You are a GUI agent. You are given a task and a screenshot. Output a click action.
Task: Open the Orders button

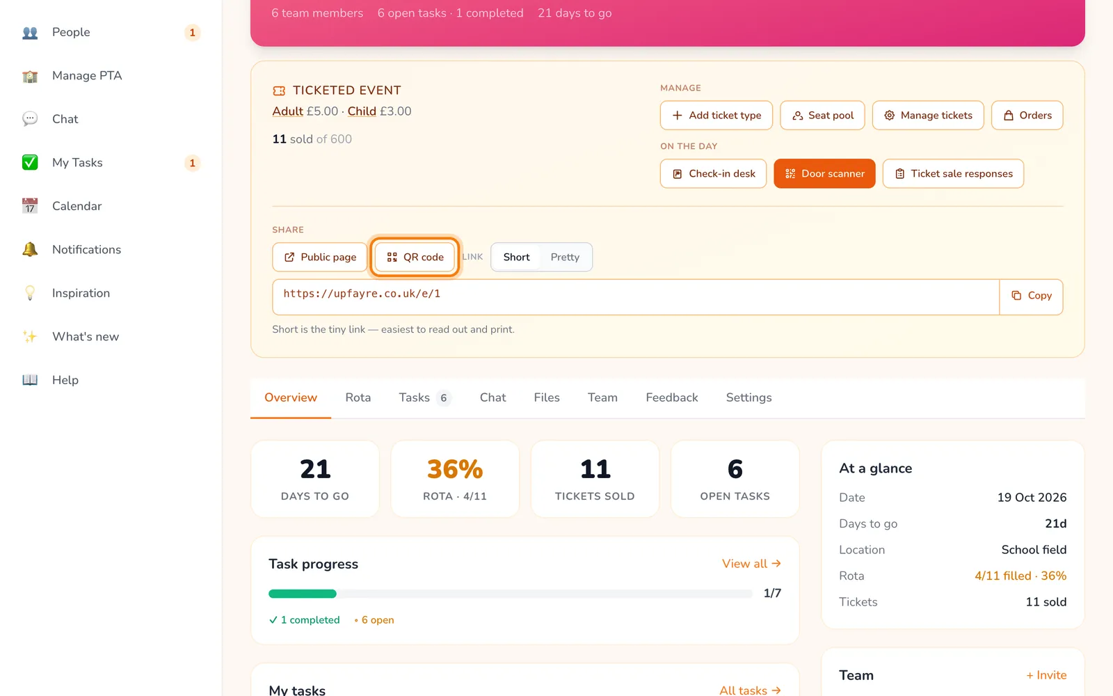pos(1027,116)
